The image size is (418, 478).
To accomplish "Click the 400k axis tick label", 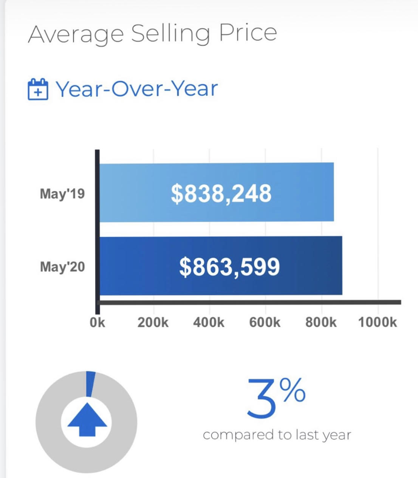I will [209, 322].
